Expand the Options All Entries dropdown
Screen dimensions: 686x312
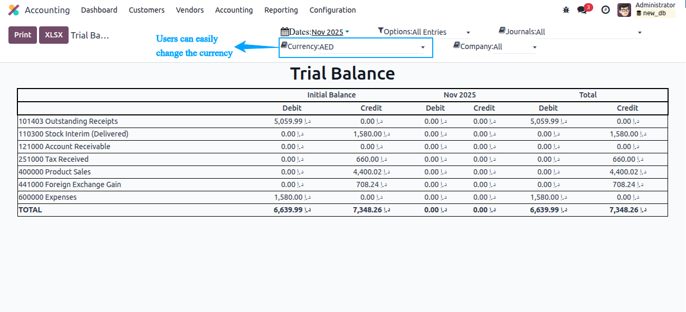coord(441,32)
